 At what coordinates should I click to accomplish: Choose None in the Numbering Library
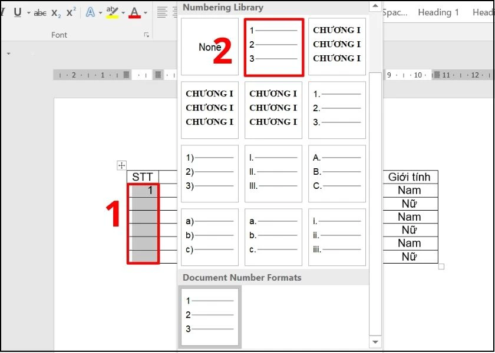tap(210, 46)
